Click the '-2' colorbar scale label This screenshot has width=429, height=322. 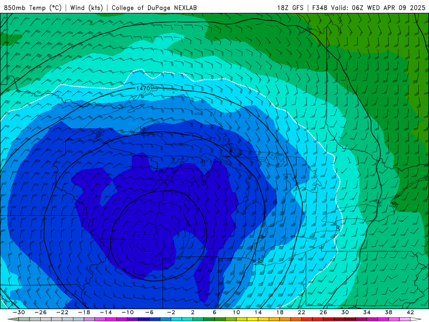(171, 312)
